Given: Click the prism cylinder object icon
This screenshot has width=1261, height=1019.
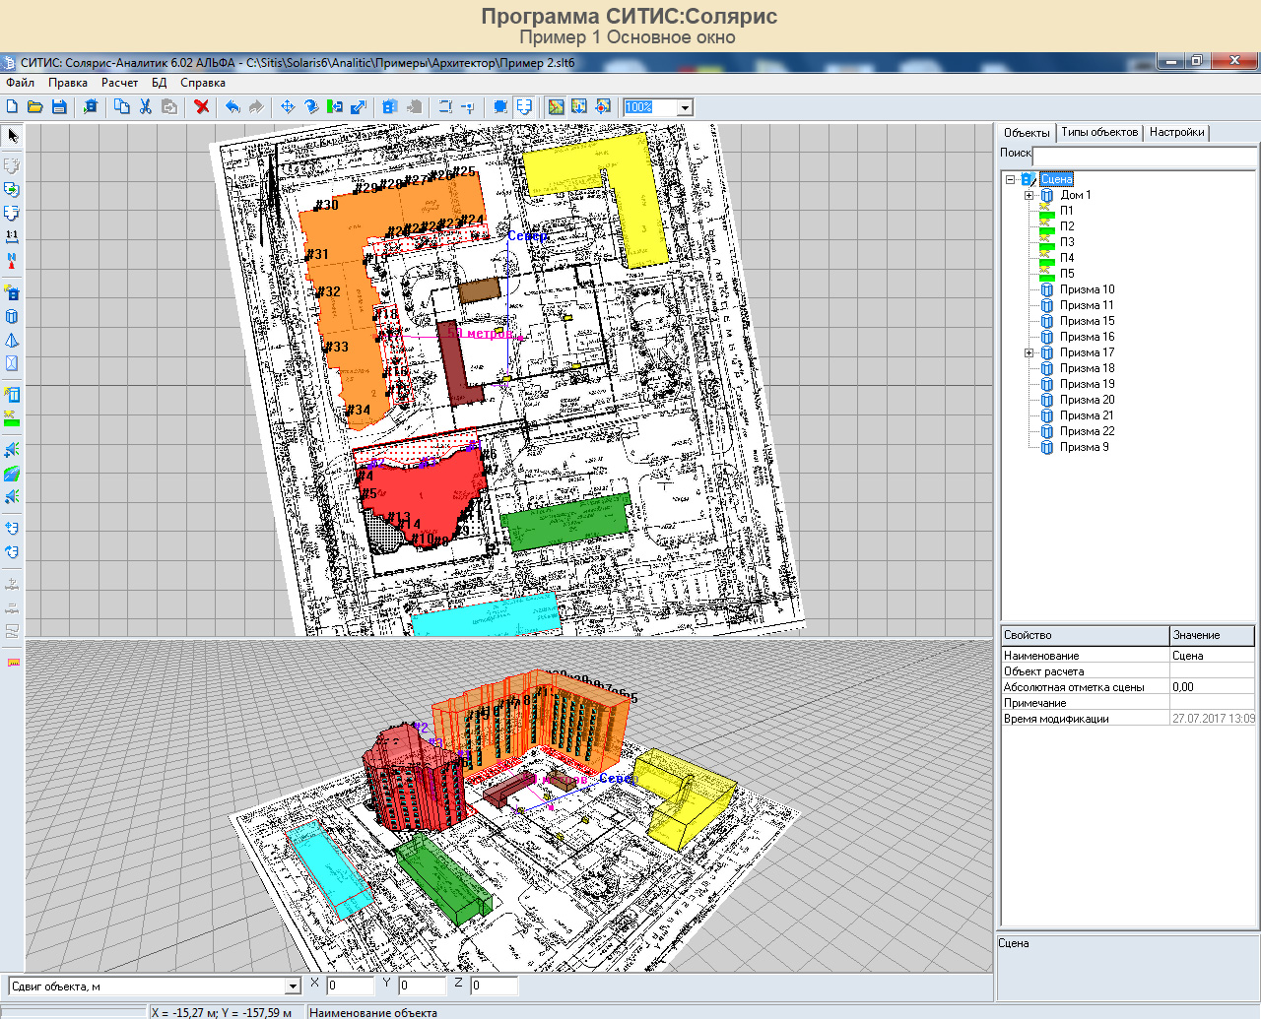Looking at the screenshot, I should [12, 317].
